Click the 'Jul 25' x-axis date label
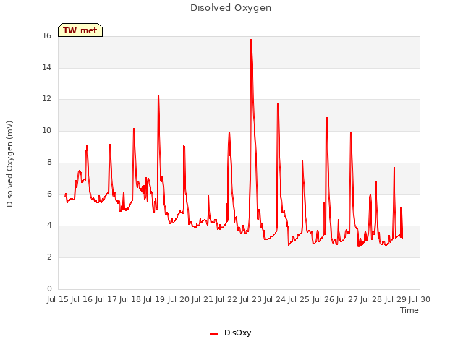 [x=299, y=299]
